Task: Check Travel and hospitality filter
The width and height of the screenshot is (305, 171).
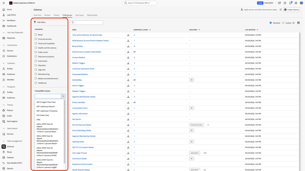Action: coord(36,43)
